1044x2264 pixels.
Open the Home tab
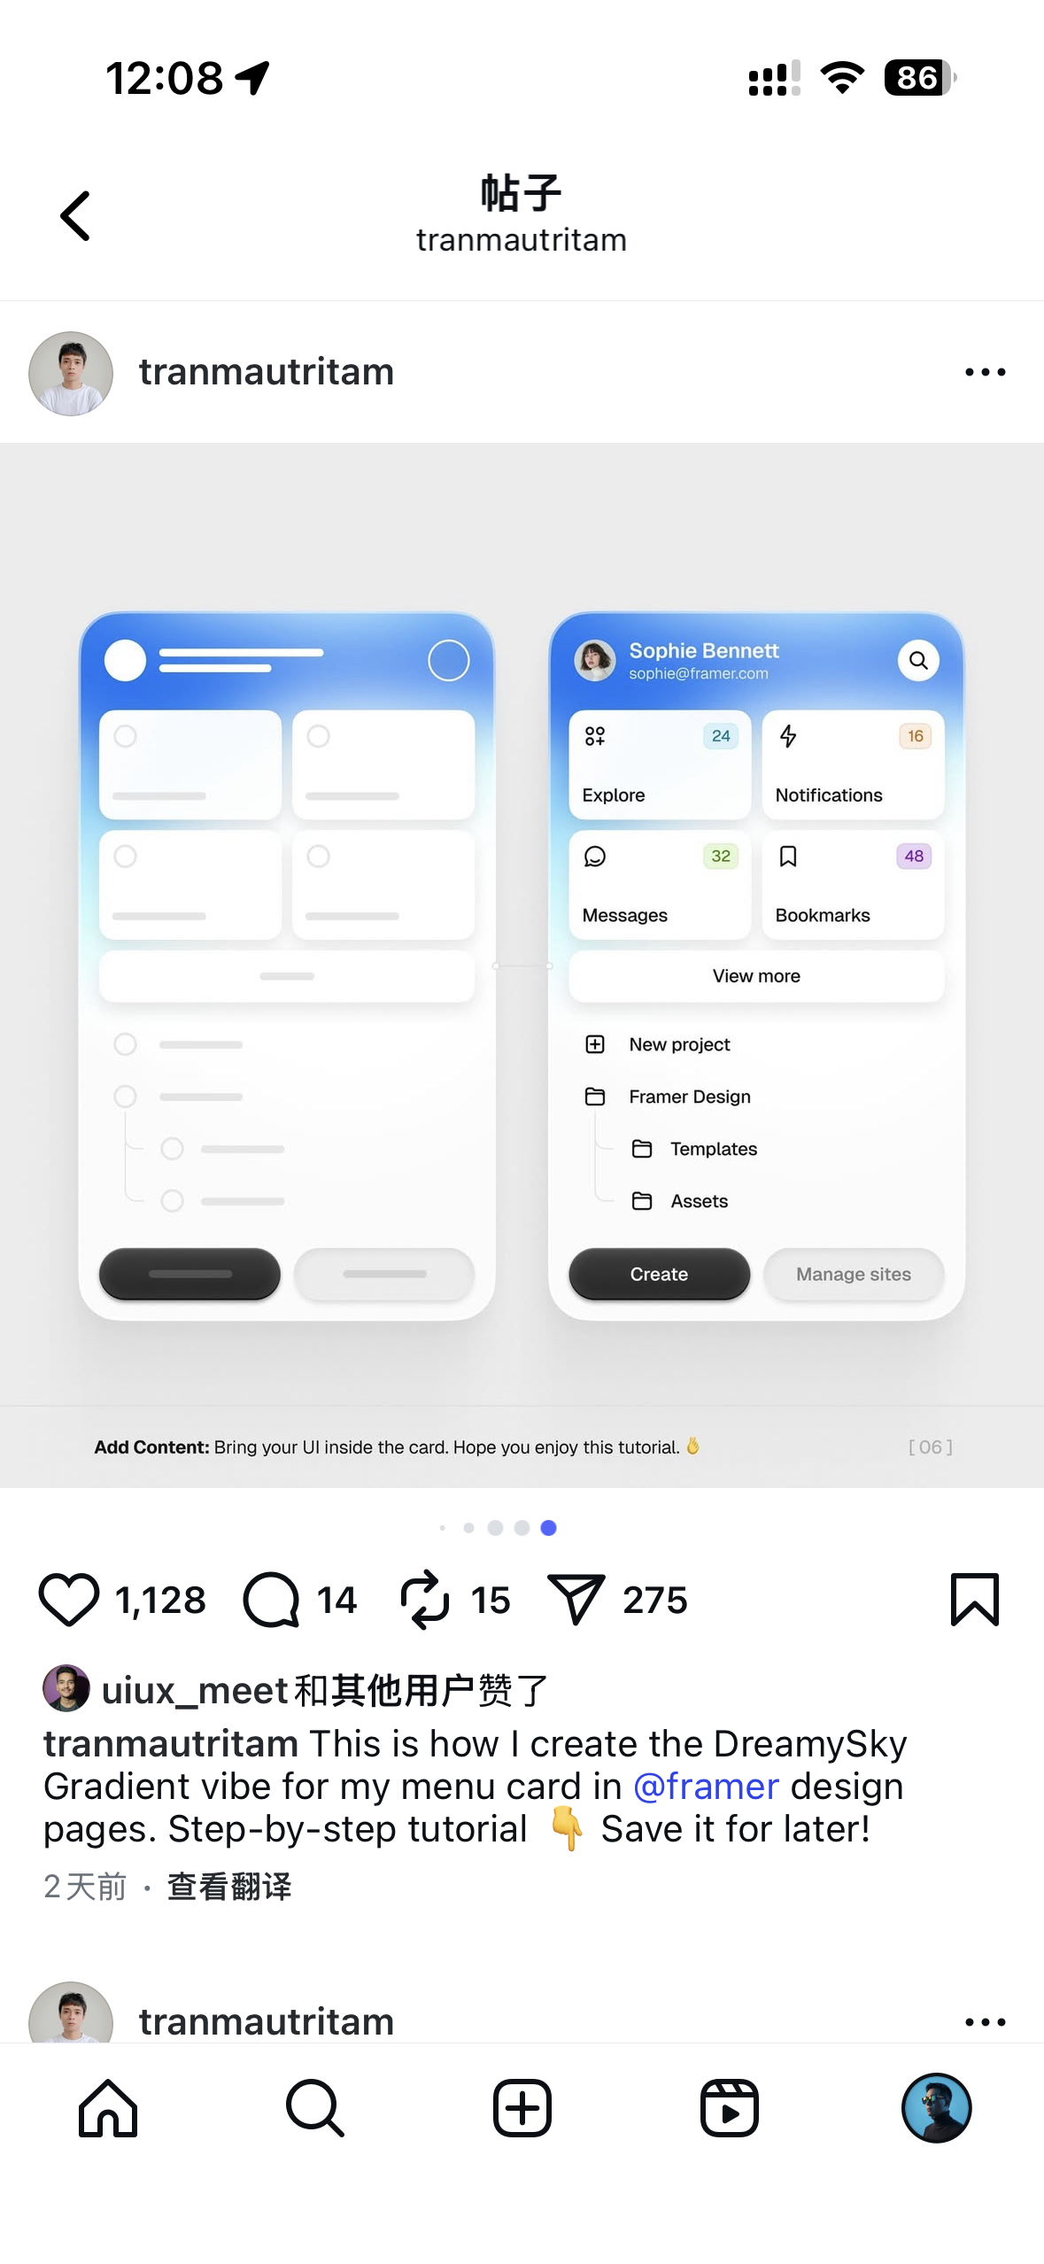coord(108,2108)
